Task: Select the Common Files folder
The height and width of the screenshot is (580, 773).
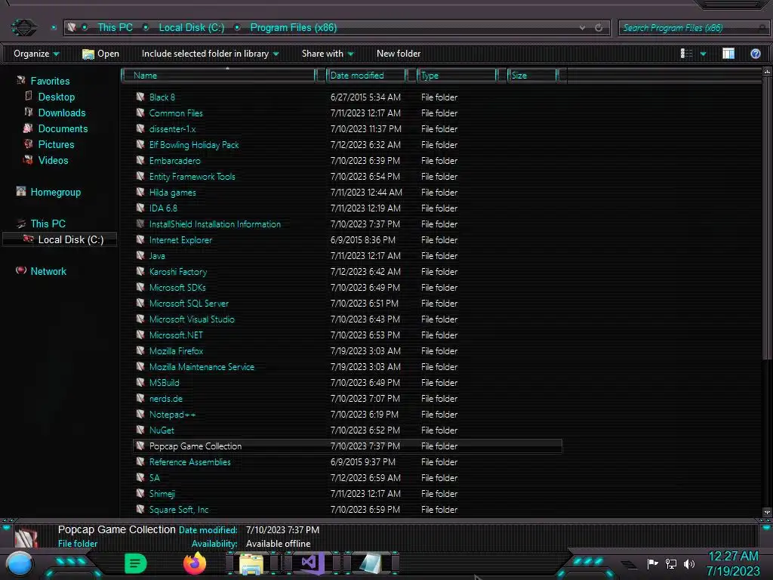Action: tap(176, 113)
